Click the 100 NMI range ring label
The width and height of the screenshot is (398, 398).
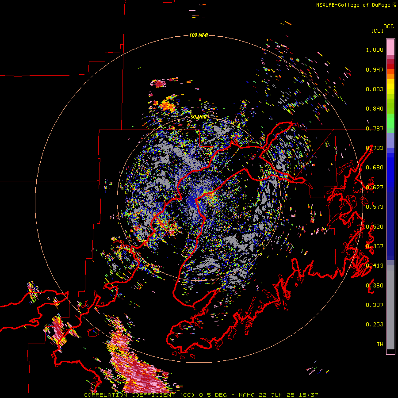[x=199, y=35]
